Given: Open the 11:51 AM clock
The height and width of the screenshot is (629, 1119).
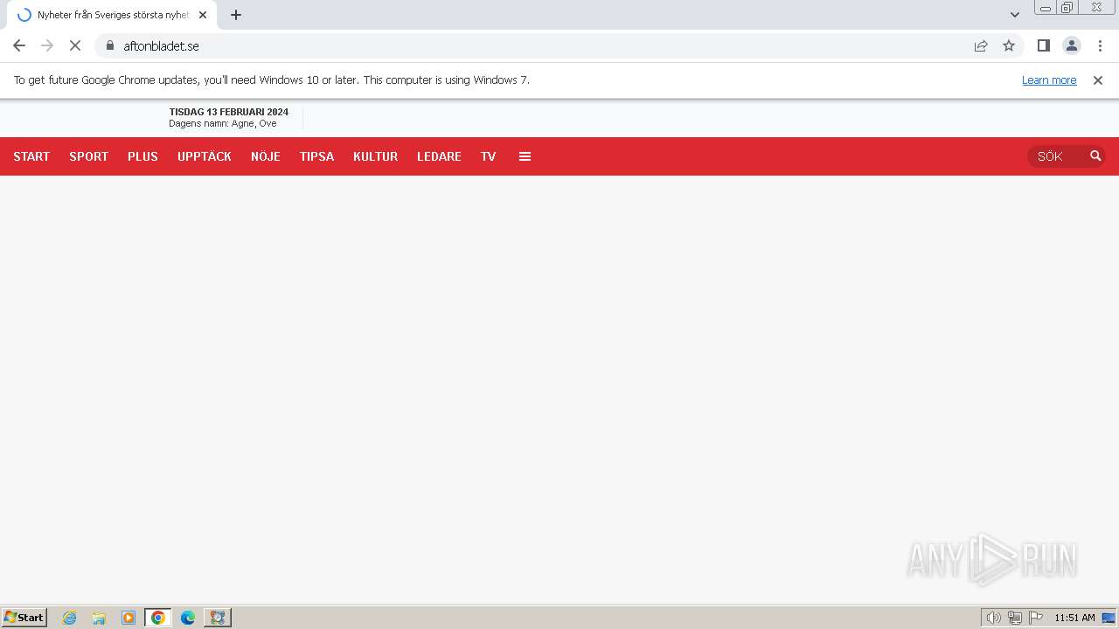Looking at the screenshot, I should (x=1074, y=618).
